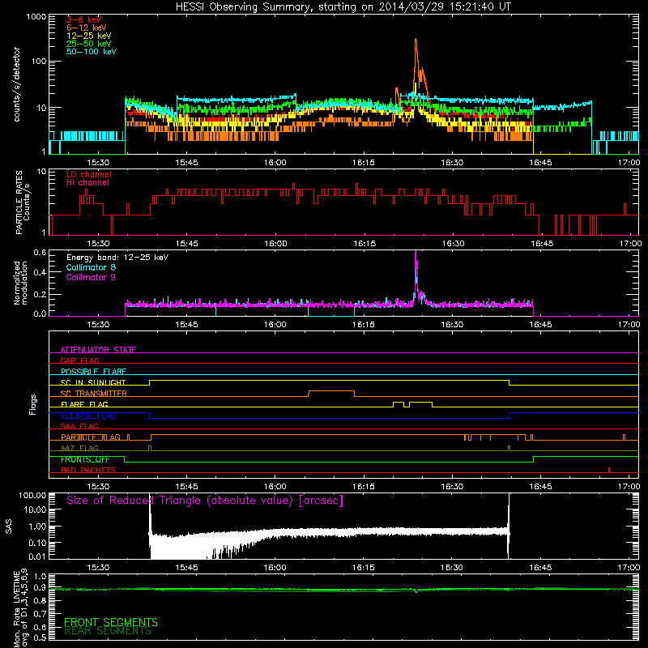
Task: Click the LO channel legend label
Action: [x=89, y=174]
